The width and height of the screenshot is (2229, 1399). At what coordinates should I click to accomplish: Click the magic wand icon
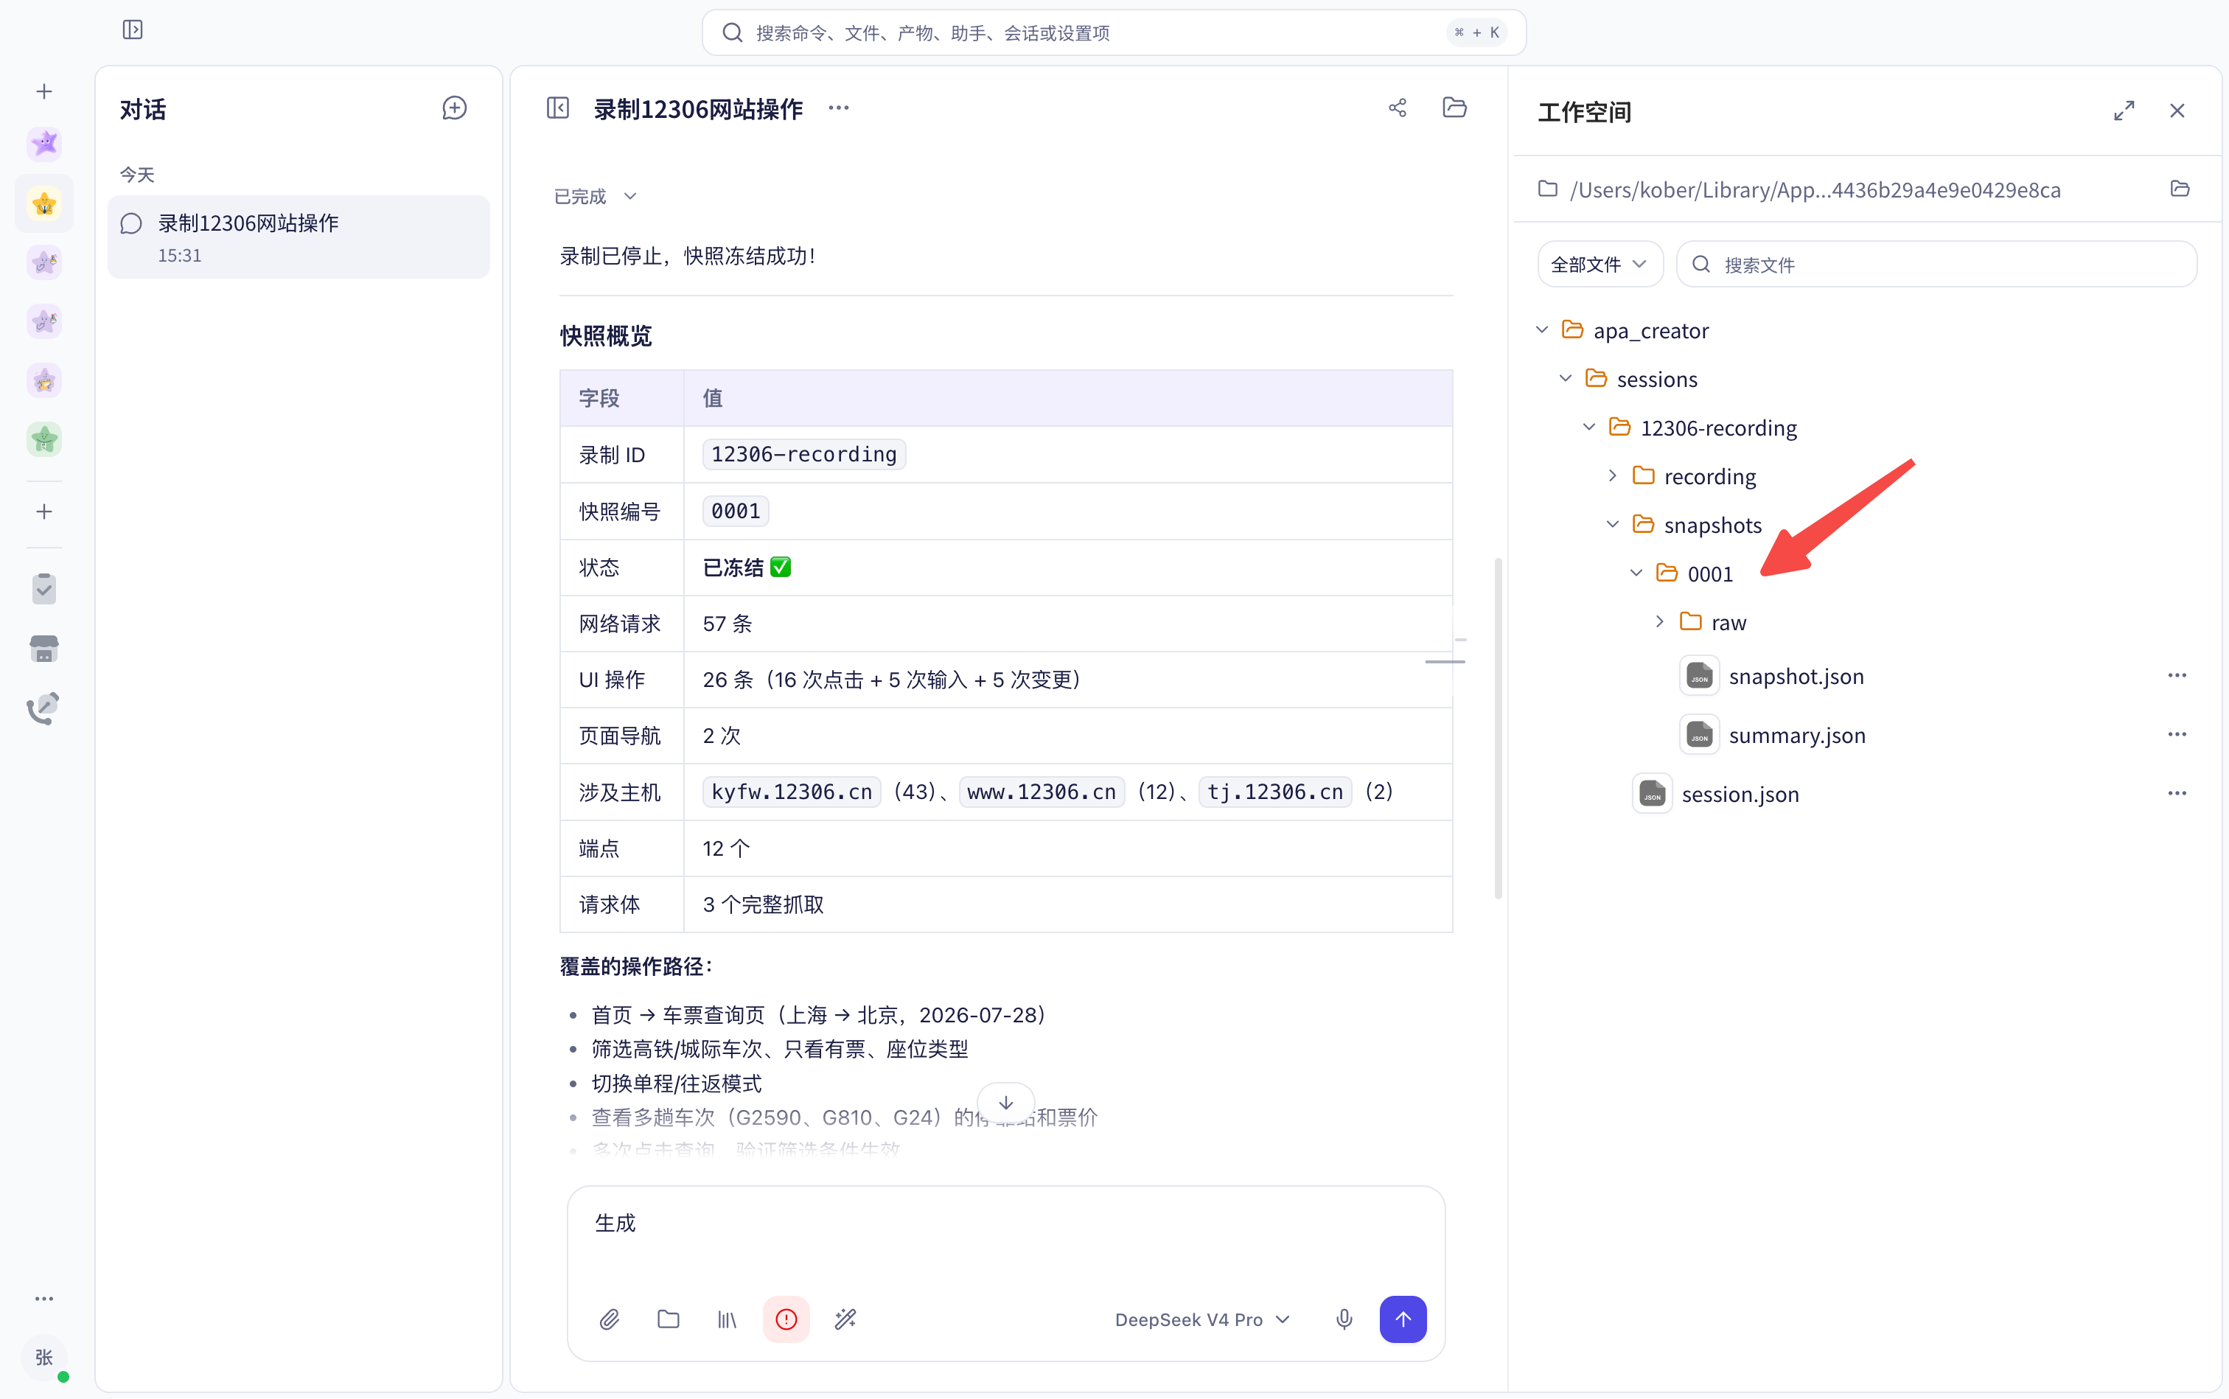[845, 1319]
